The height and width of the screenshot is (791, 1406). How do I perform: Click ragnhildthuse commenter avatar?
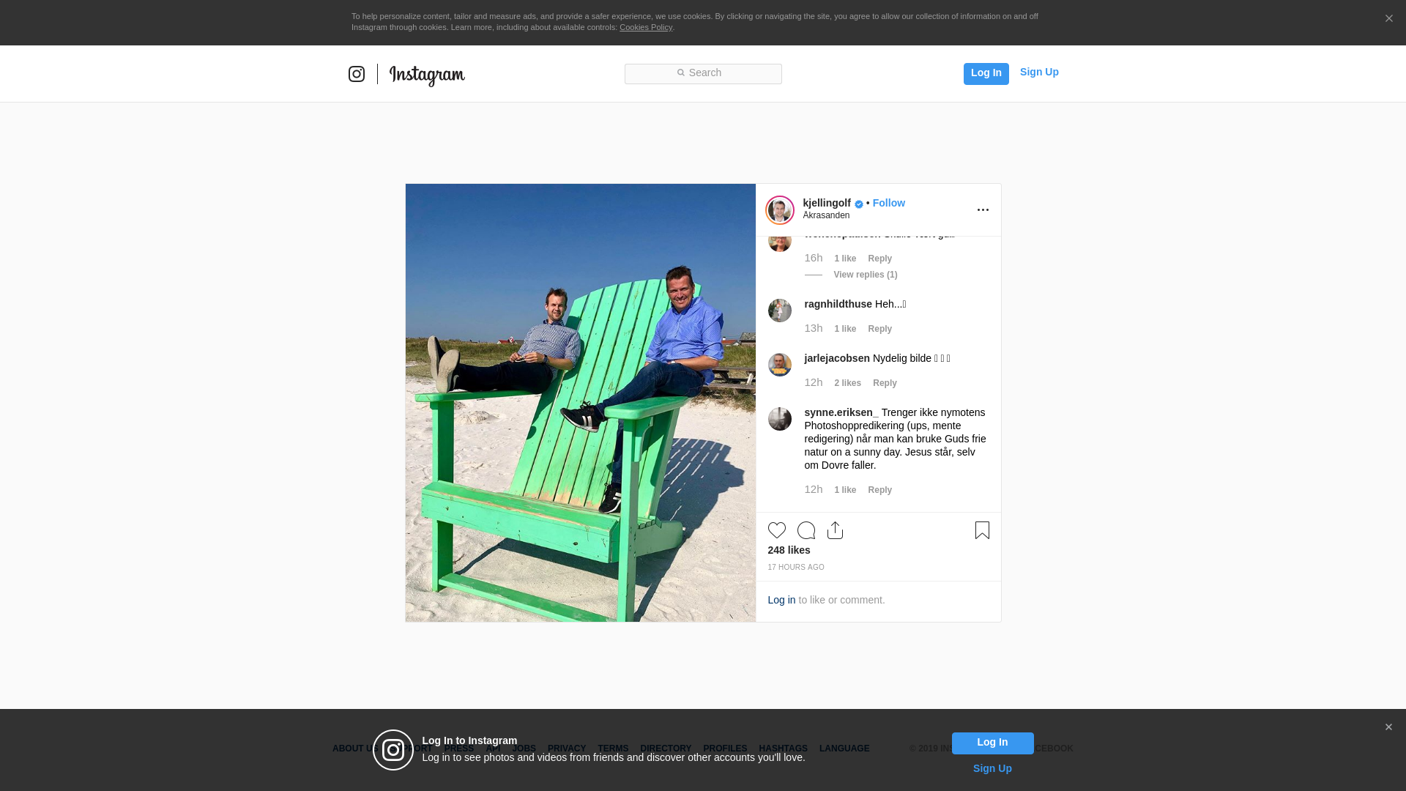(779, 311)
